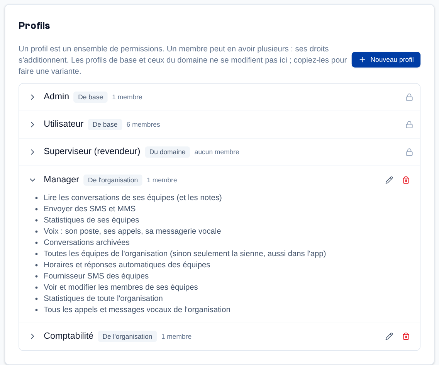This screenshot has width=439, height=365.
Task: Click the lock icon on the Admin row
Action: 409,97
